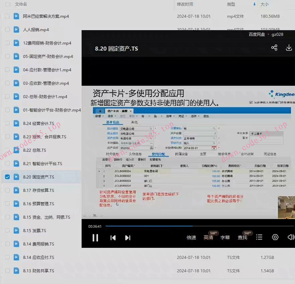Click the 1.27GB size of 8.14 应收应付.TS
Viewport: 295px width, 284px height.
click(x=267, y=257)
